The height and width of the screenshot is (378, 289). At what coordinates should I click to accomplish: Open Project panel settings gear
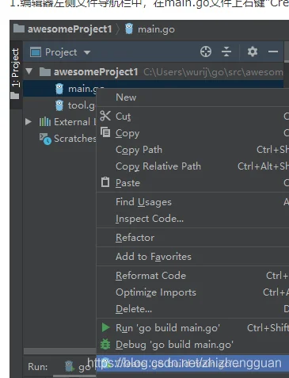click(x=253, y=52)
